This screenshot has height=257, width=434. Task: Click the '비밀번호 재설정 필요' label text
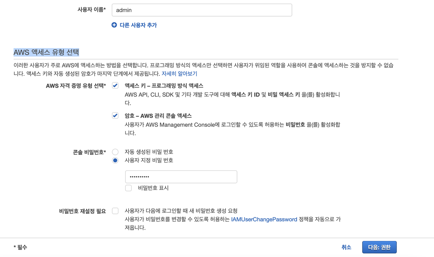82,211
